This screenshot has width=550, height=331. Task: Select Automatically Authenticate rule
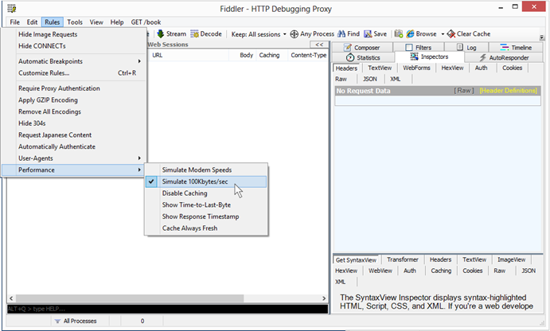click(74, 146)
